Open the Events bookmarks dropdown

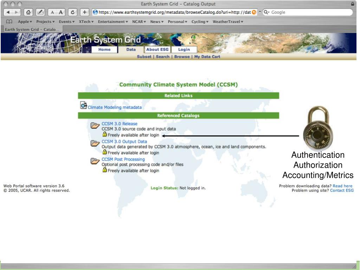point(66,21)
